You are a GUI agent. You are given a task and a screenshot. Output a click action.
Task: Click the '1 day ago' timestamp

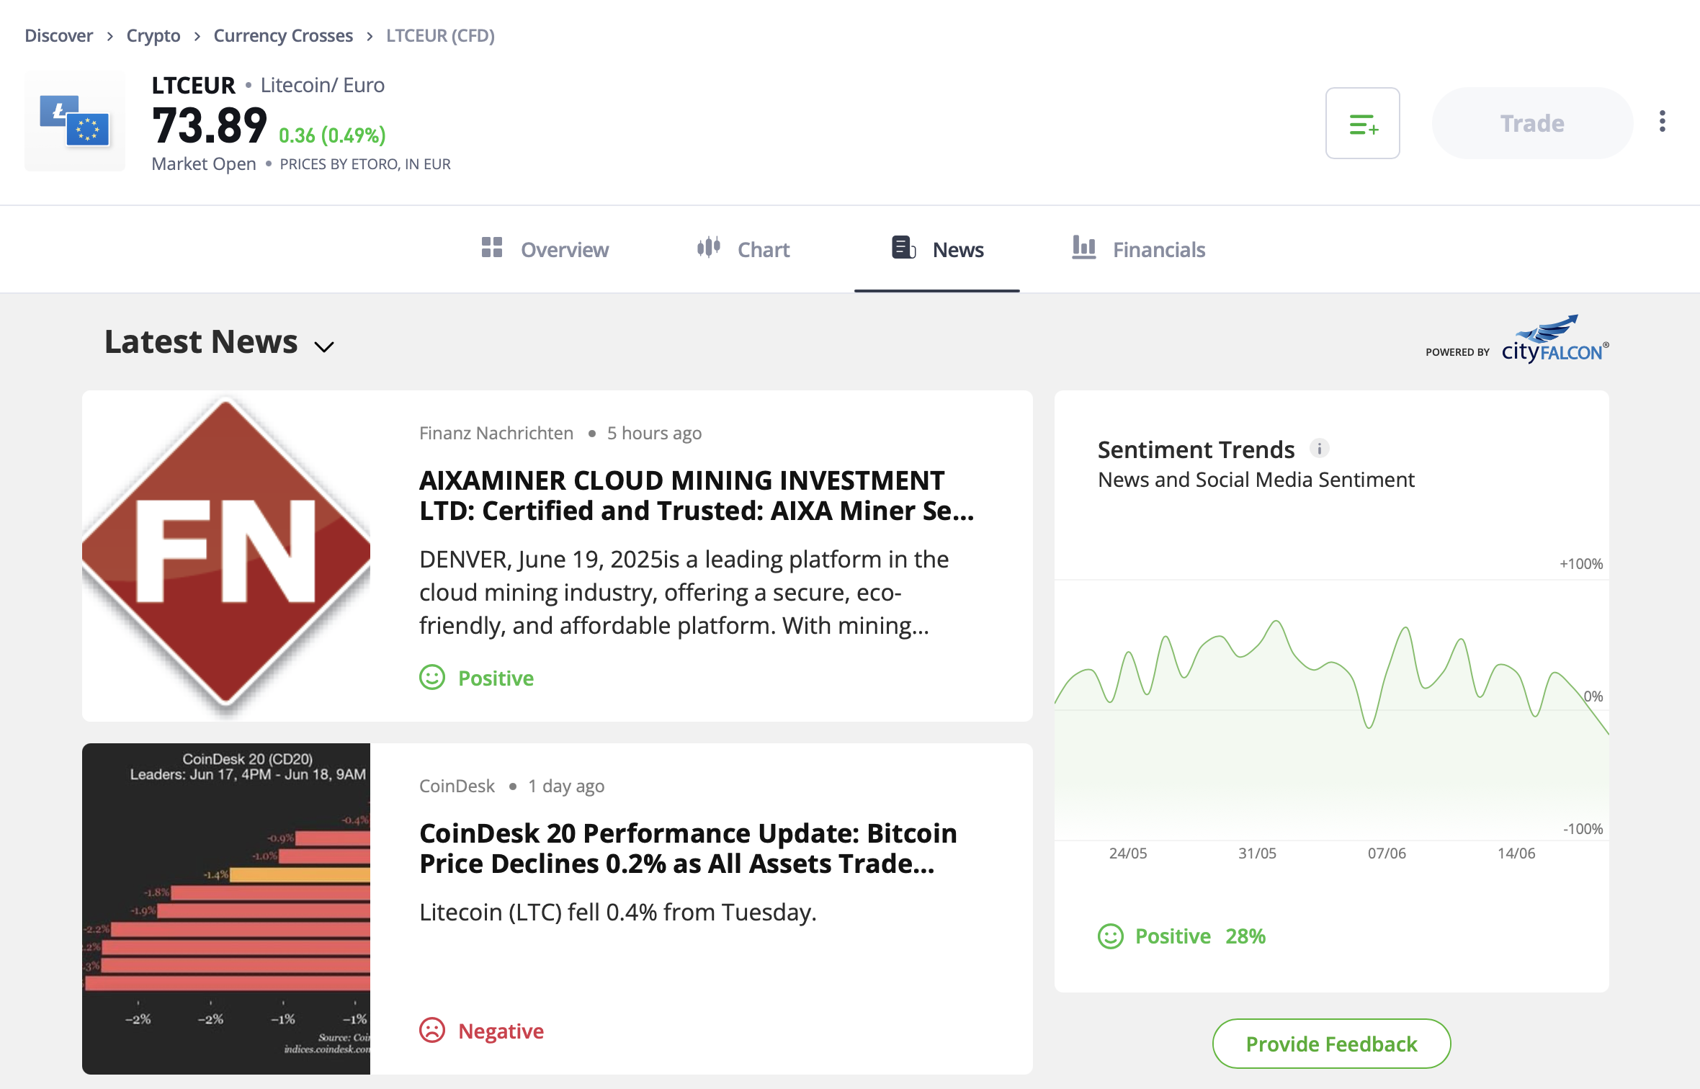pos(566,786)
